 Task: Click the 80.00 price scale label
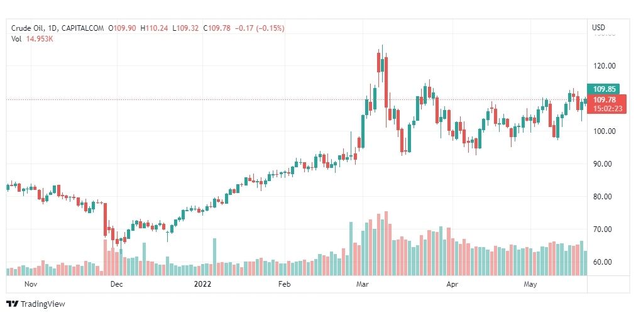[x=603, y=197]
